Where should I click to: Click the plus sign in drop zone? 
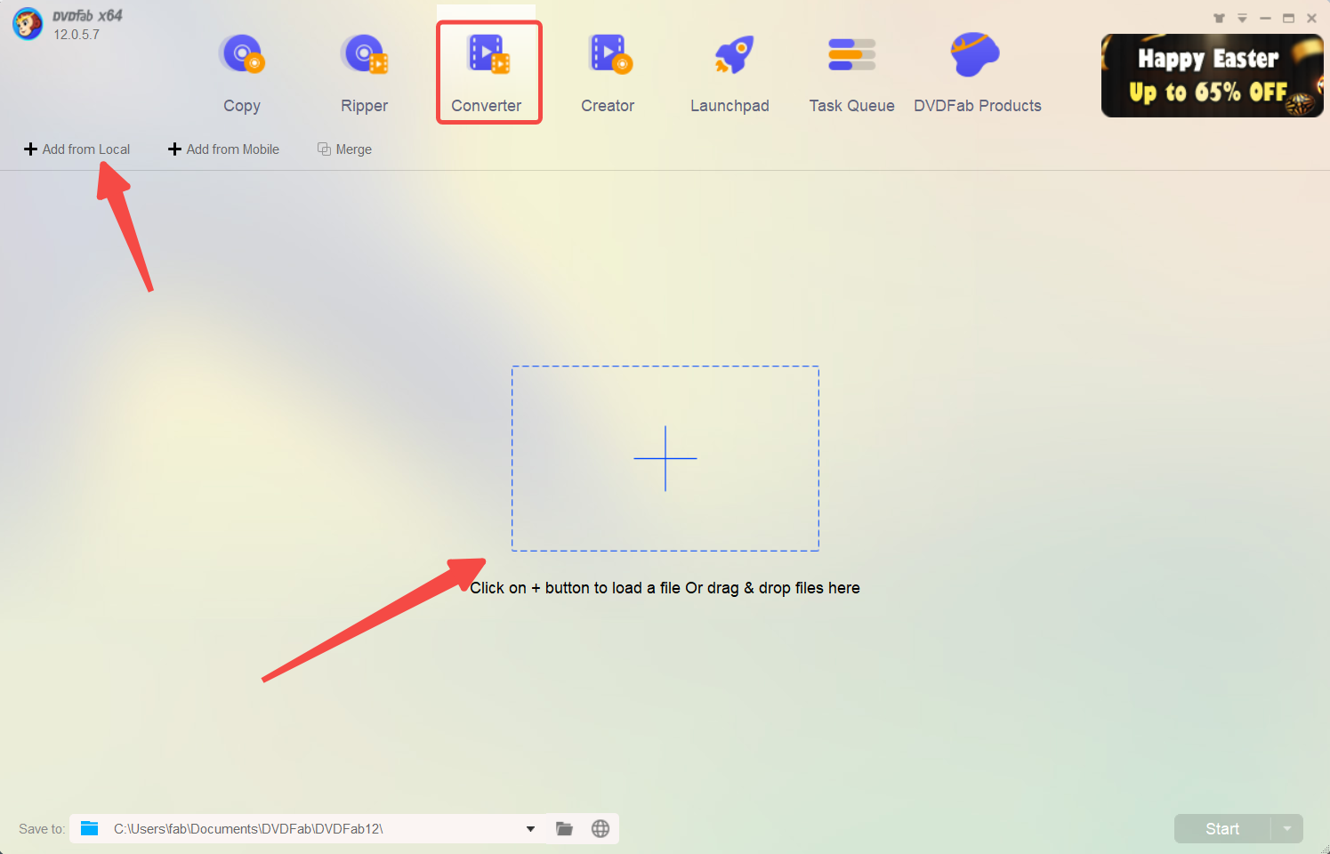point(665,459)
